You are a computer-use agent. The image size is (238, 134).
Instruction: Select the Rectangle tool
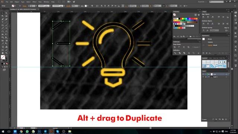(x=3, y=25)
